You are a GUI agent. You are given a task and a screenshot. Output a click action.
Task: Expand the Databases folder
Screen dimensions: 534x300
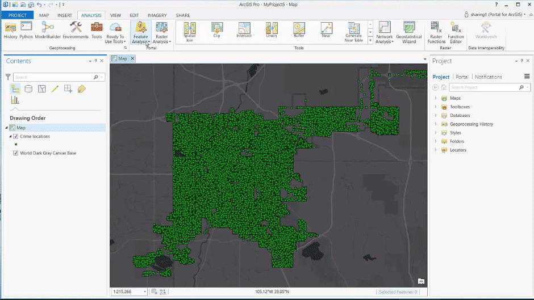(436, 116)
